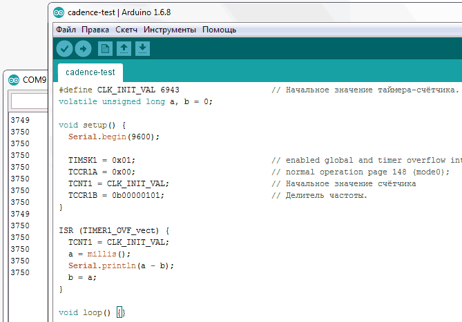Click the Serial.begin(9600); line
This screenshot has width=462, height=322.
[114, 137]
